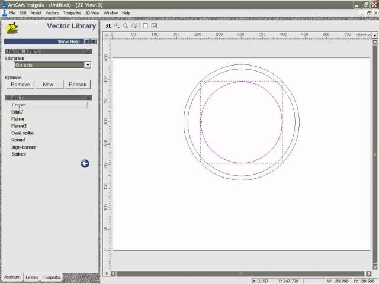Open the Edit menu

pyautogui.click(x=23, y=13)
